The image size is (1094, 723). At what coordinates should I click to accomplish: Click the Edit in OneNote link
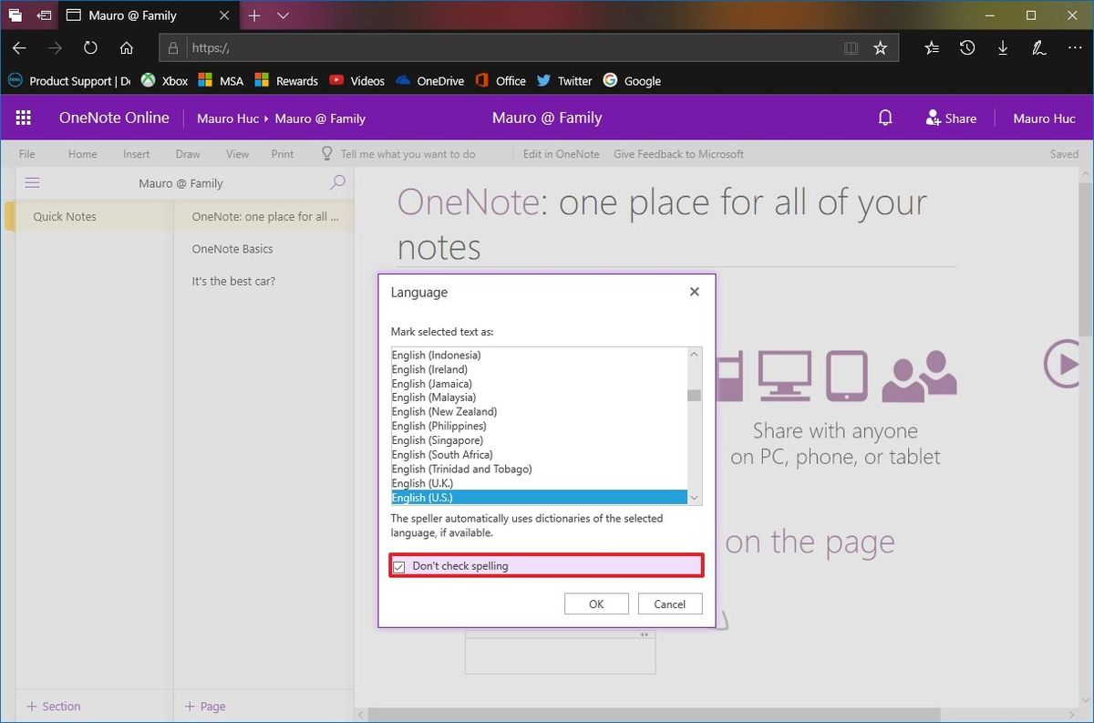point(561,153)
